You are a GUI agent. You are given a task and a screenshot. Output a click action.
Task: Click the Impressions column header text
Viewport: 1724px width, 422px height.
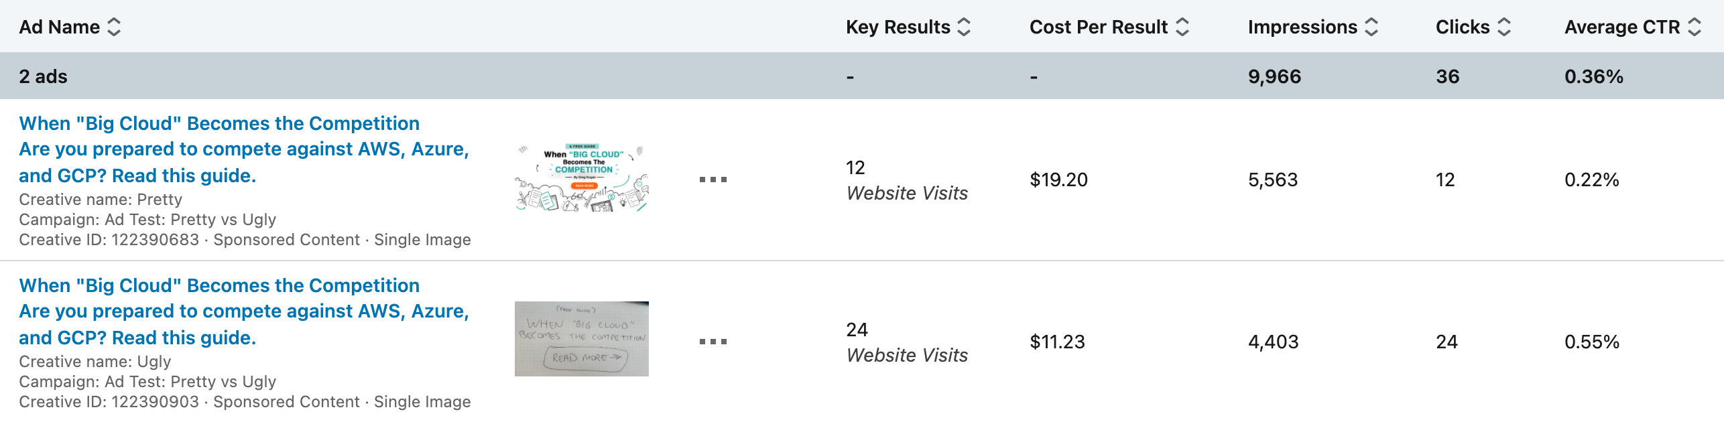(1302, 27)
